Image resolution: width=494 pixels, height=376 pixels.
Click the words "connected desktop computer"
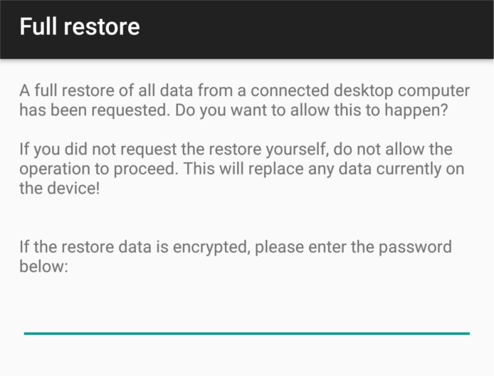[x=366, y=91]
